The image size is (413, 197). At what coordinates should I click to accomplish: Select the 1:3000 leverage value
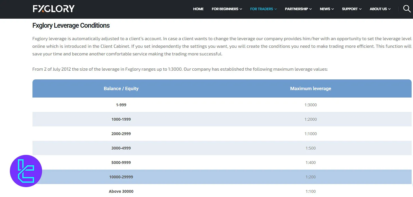click(310, 105)
